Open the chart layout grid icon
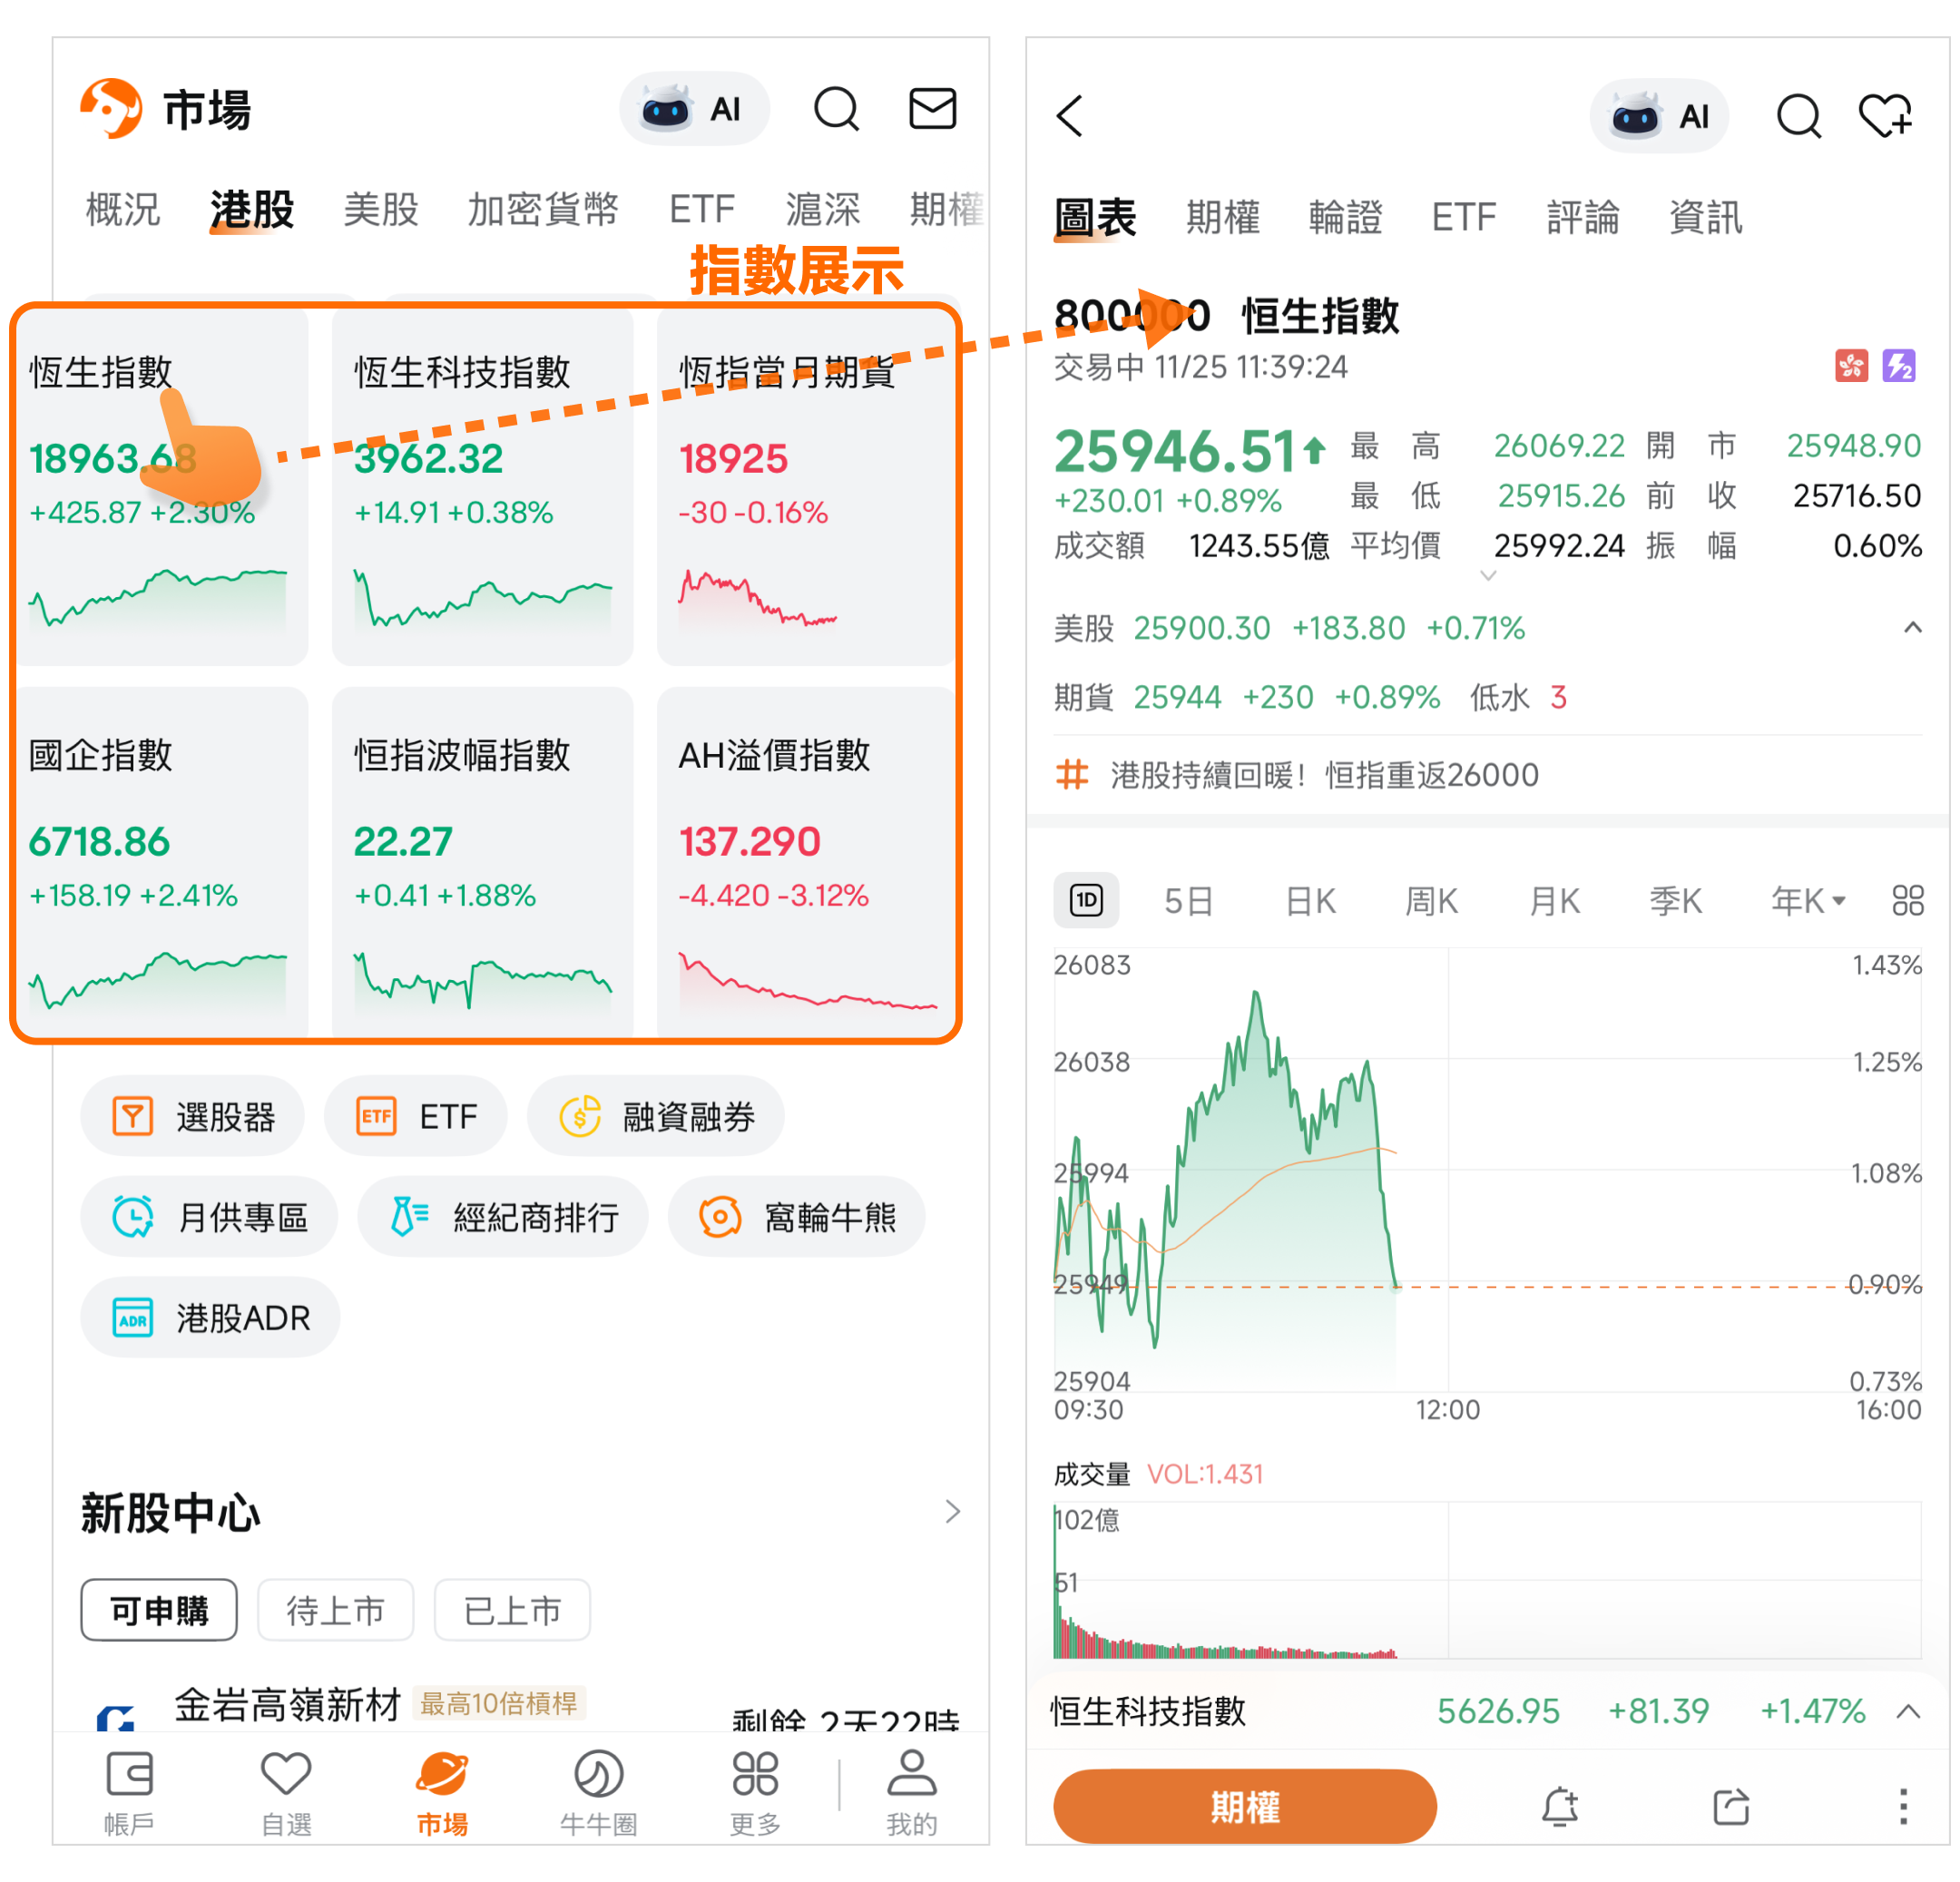This screenshot has width=1960, height=1882. point(1907,900)
